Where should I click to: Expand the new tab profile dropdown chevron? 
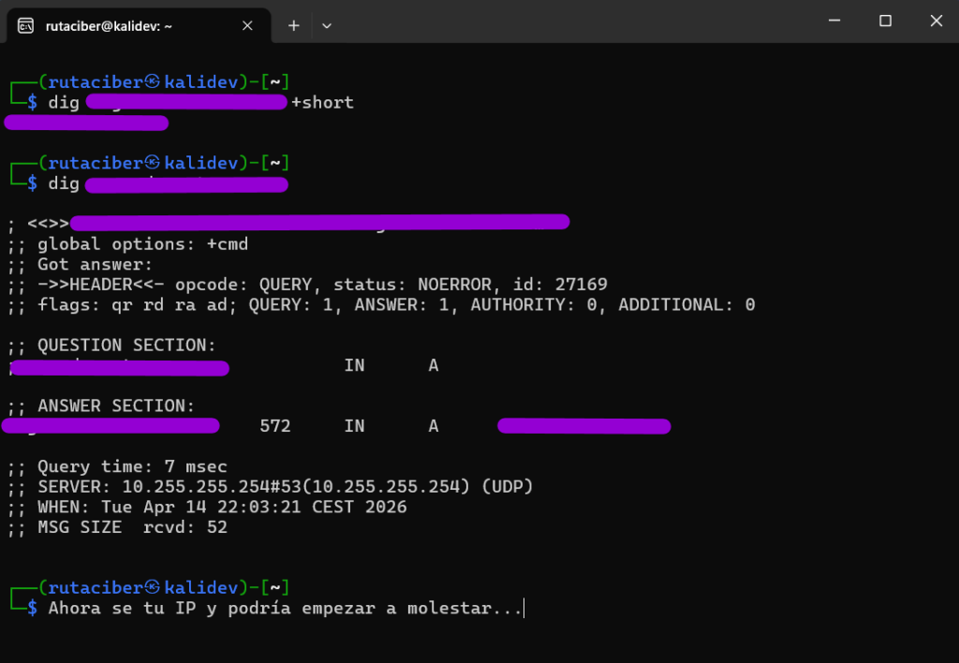coord(327,26)
